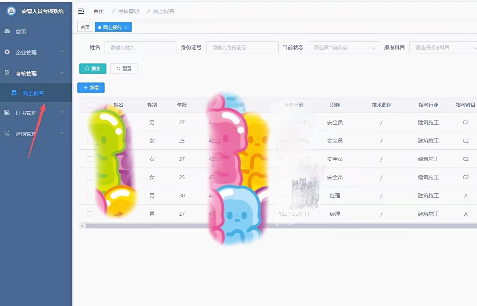
Task: Click the 重置 button
Action: pos(124,69)
